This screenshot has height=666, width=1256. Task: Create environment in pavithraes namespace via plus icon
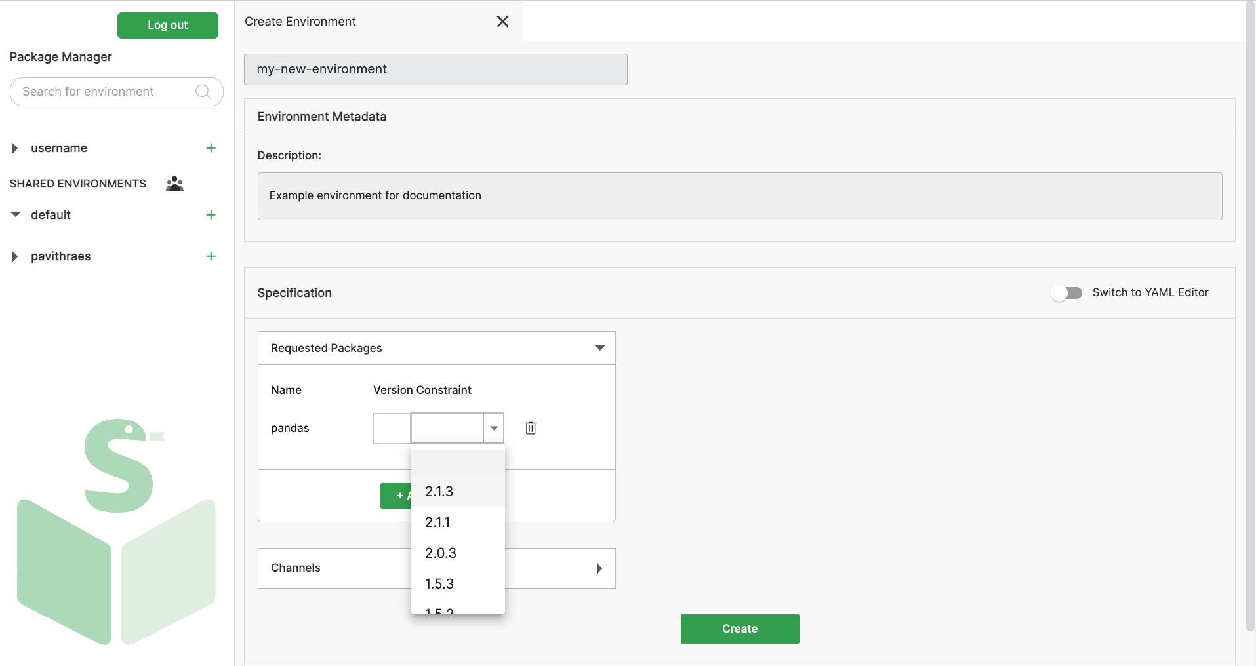pyautogui.click(x=211, y=256)
